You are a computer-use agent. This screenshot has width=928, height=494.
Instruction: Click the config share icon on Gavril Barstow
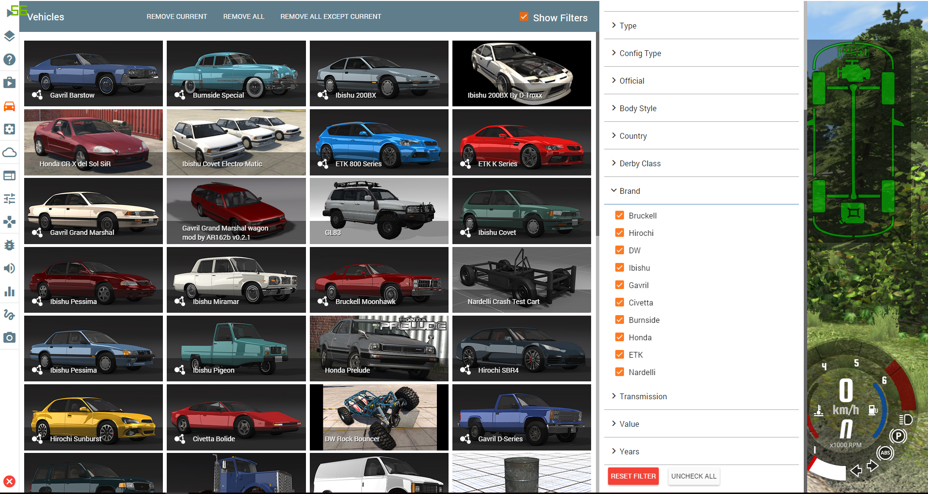pos(37,95)
